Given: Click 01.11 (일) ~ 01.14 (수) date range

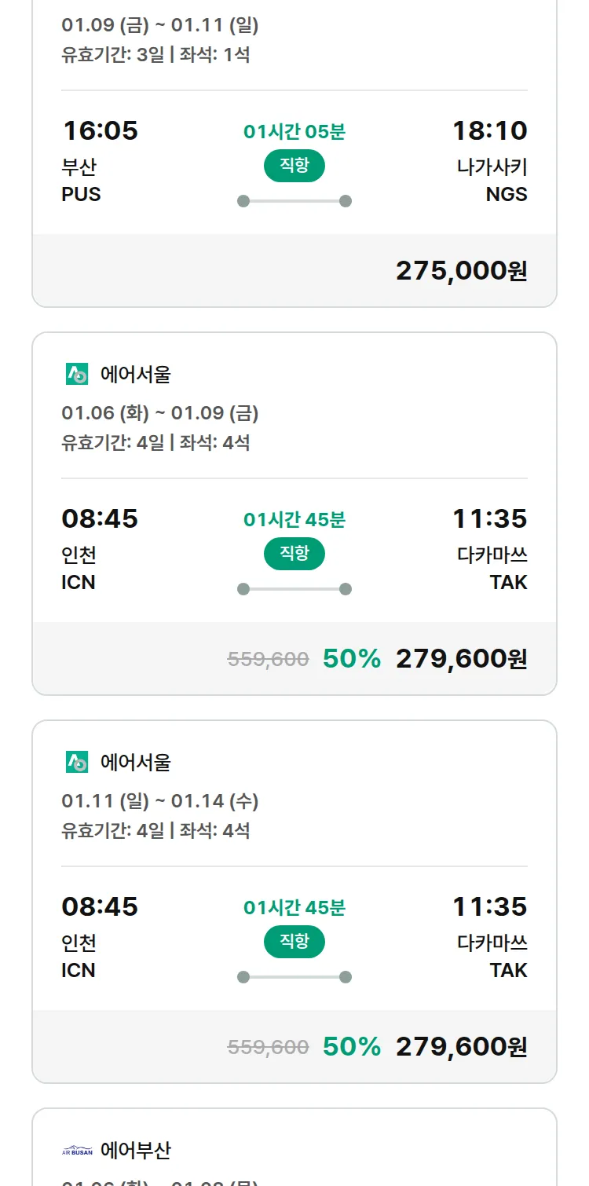Looking at the screenshot, I should click(159, 801).
